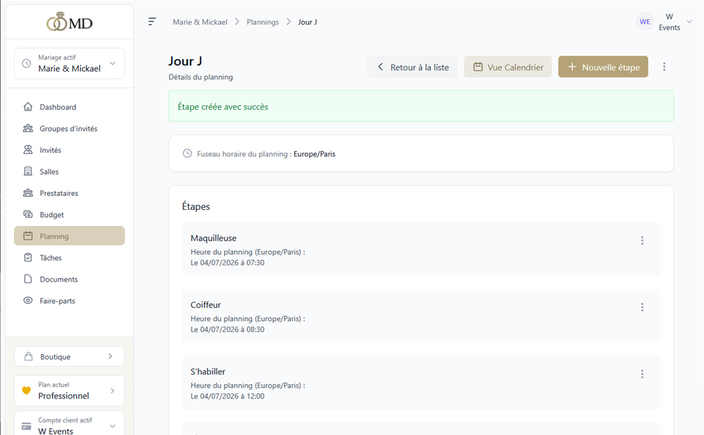The height and width of the screenshot is (435, 704).
Task: Click the date Le 04/07/2026 à 07:30
Action: point(227,263)
